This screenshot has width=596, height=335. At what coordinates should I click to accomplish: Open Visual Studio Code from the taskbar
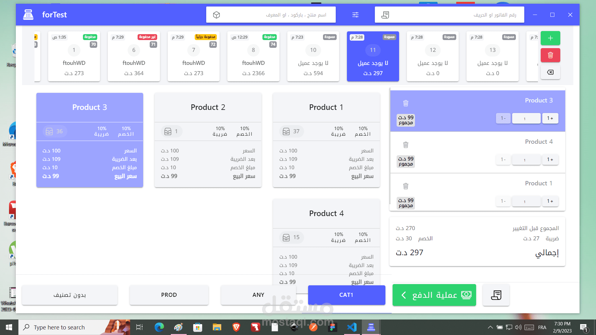[x=352, y=327]
